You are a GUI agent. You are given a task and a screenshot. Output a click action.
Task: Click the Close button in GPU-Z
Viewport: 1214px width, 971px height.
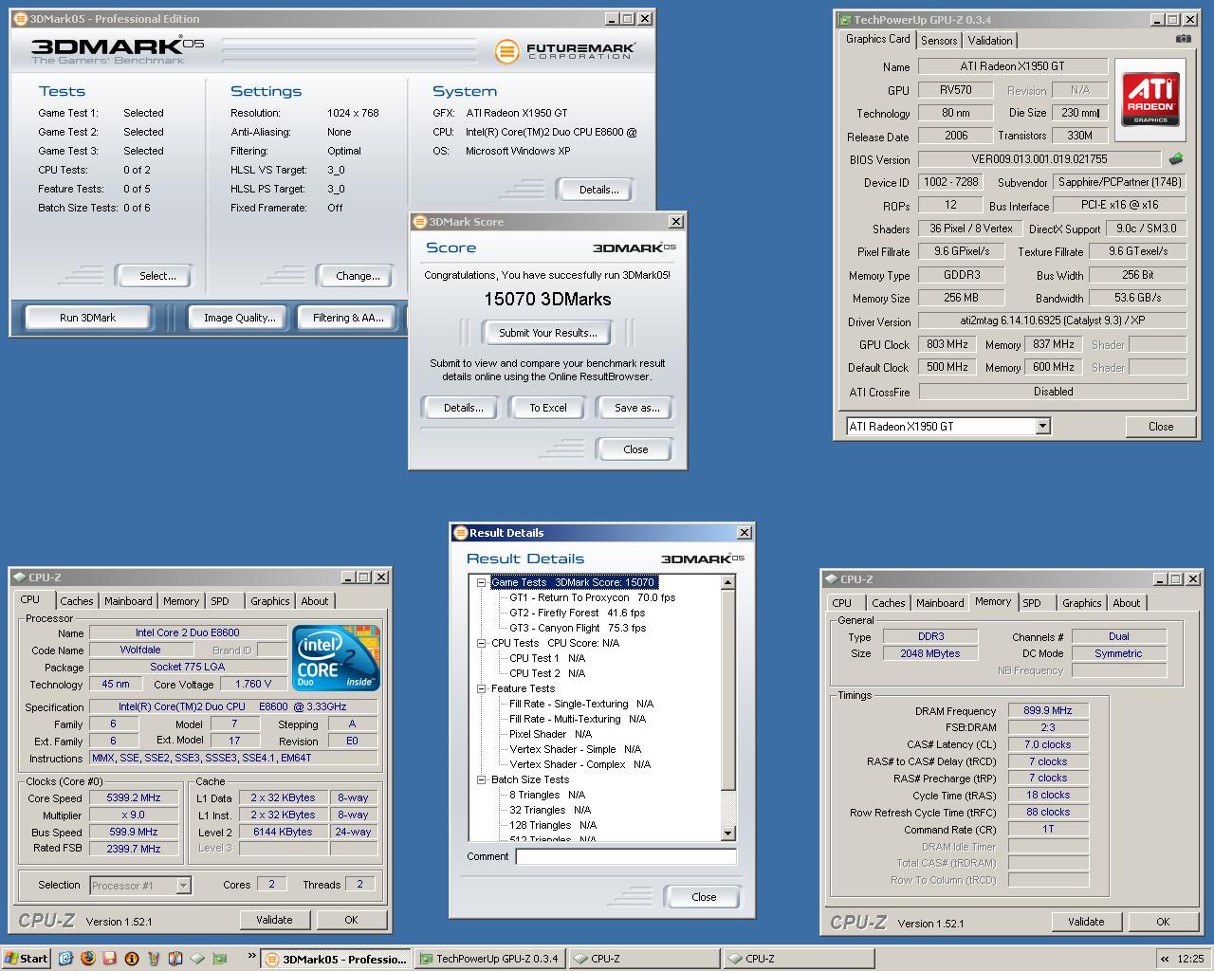(x=1161, y=427)
